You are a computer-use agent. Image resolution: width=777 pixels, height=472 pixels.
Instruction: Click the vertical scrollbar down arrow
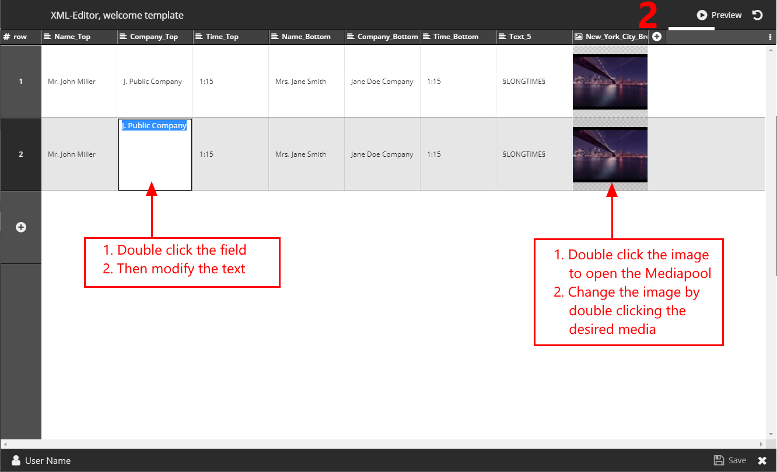pos(771,434)
